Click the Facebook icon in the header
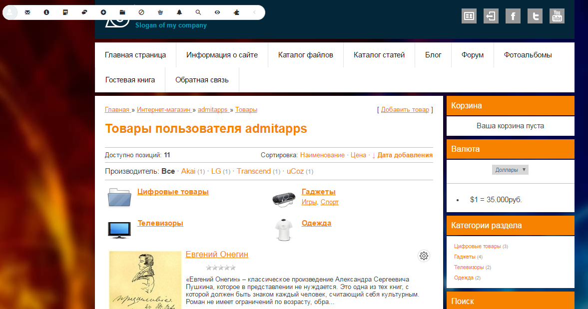Viewport: 588px width, 309px height. pyautogui.click(x=513, y=15)
